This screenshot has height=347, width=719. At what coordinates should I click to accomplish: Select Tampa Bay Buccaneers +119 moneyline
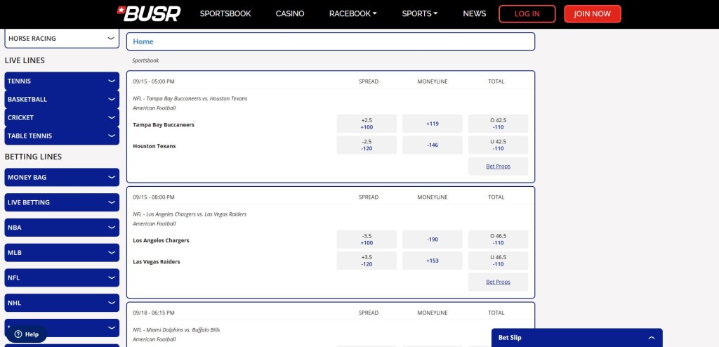pos(433,124)
